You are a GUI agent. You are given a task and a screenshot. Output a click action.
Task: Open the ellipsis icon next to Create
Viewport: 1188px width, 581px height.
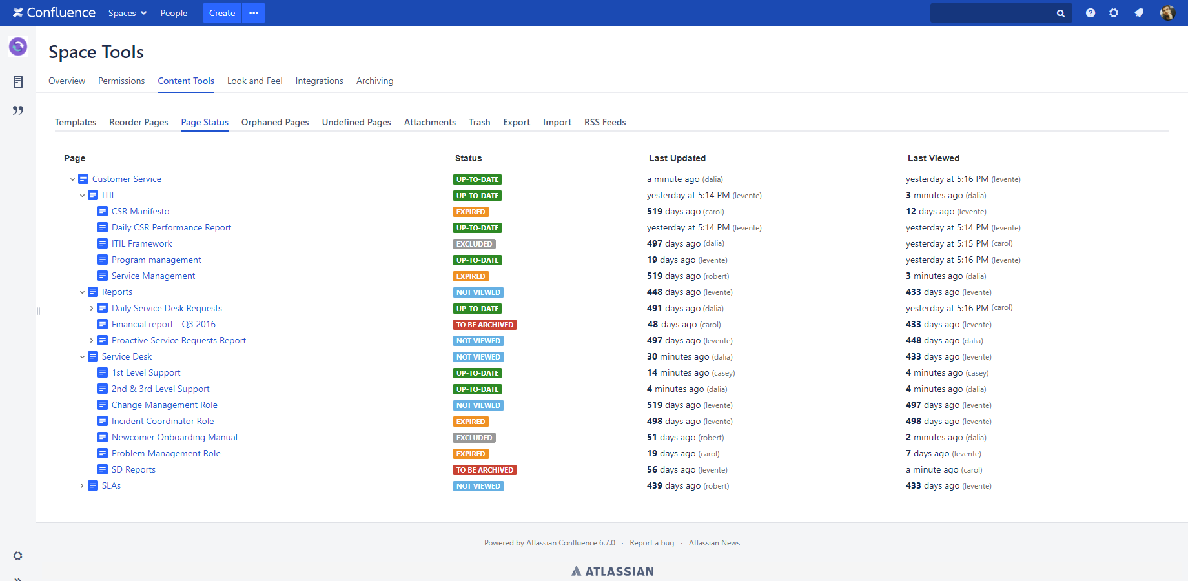[x=253, y=13]
